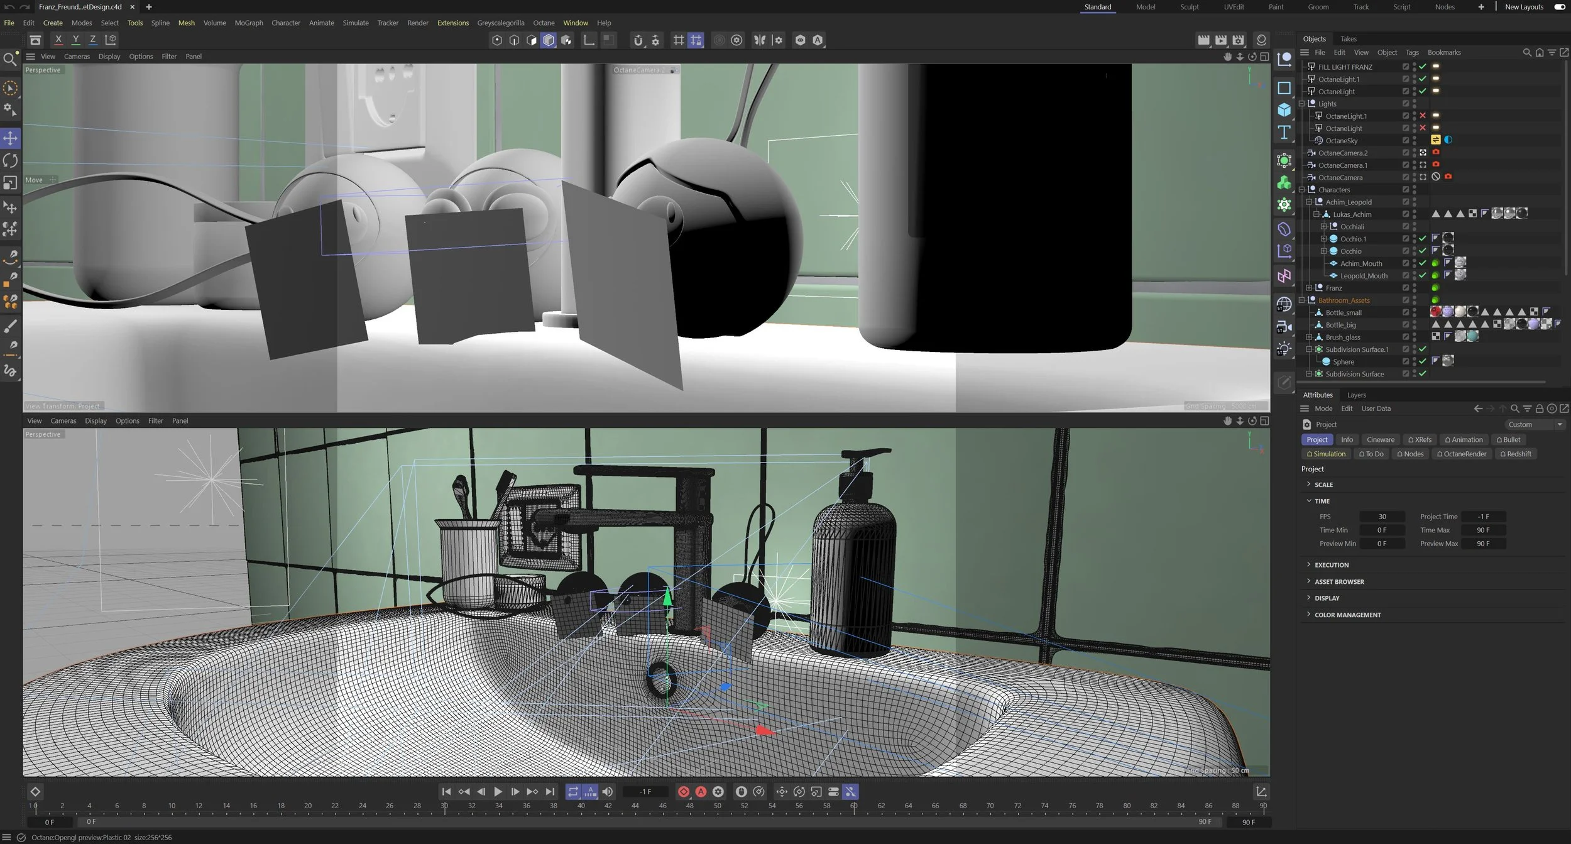
Task: Toggle the green checkmark next to Sphere
Action: point(1422,361)
